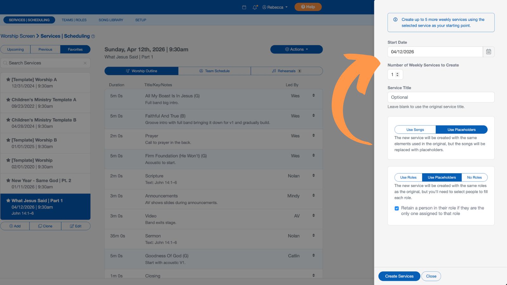Click the notification bell icon
The height and width of the screenshot is (285, 507).
click(255, 7)
